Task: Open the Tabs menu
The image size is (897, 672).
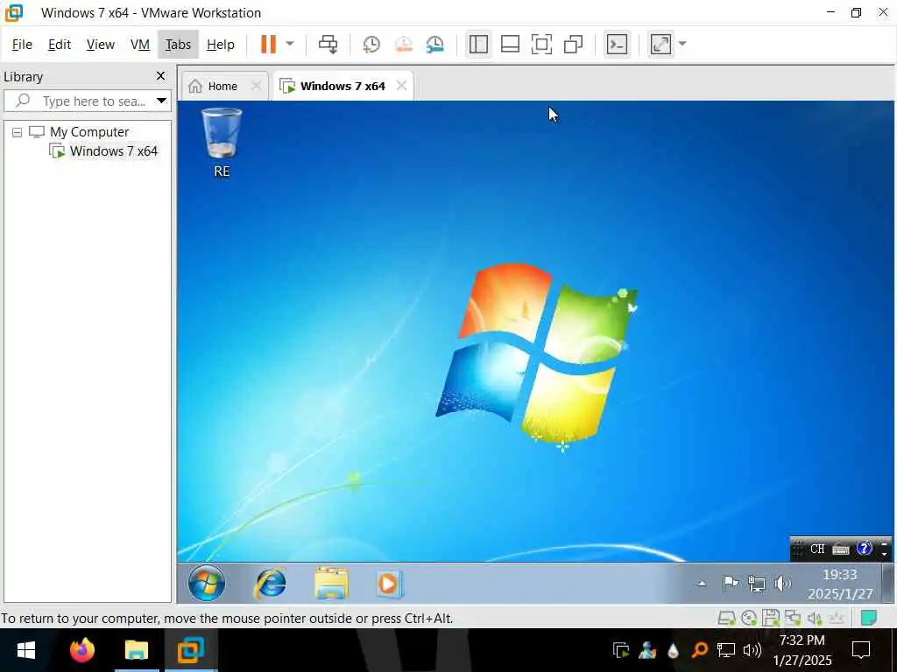Action: [178, 45]
